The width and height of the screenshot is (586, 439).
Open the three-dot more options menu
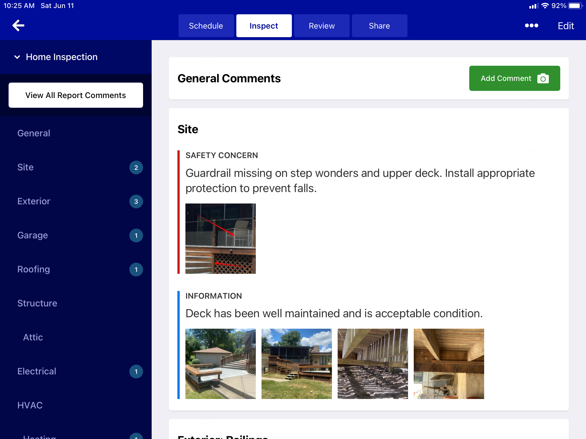[x=531, y=26]
